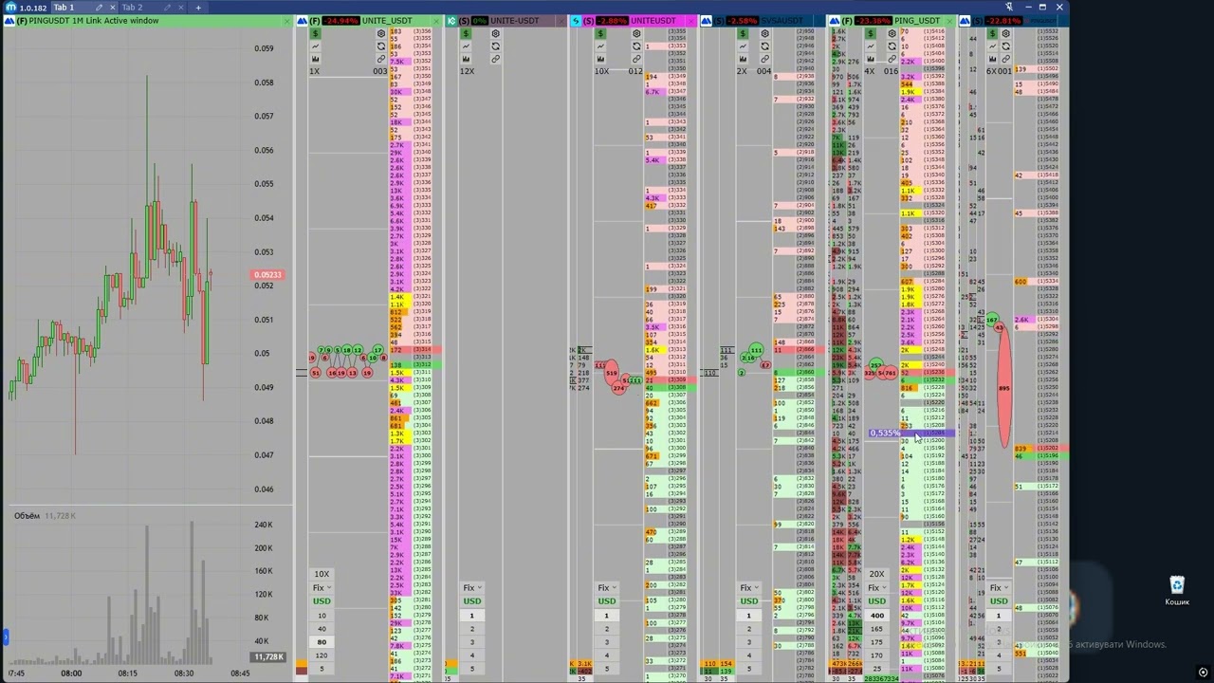1214x683 pixels.
Task: Click the dollar icon in SVSAUSDT panel
Action: pos(741,34)
